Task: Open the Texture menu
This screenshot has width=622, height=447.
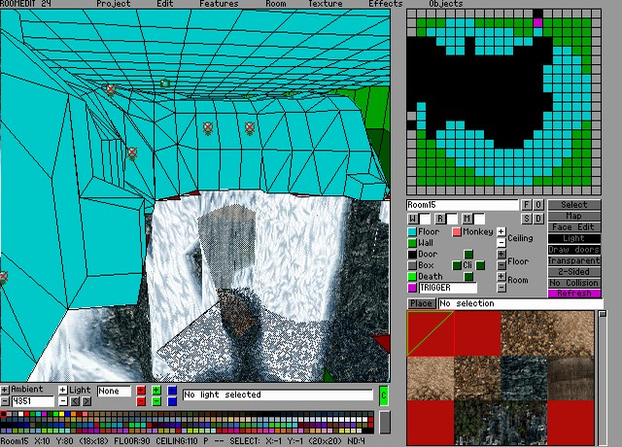Action: 326,4
